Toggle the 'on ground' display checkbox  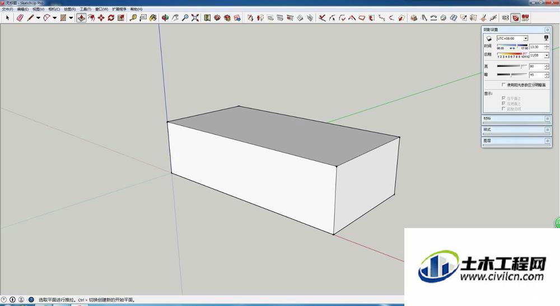[x=503, y=103]
